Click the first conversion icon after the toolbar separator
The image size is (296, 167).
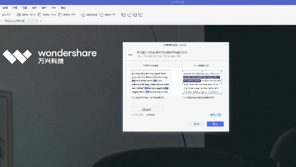(123, 15)
